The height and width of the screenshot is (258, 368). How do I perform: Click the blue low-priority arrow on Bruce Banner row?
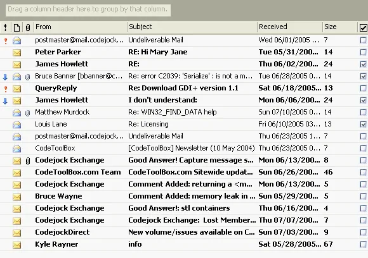coord(5,77)
